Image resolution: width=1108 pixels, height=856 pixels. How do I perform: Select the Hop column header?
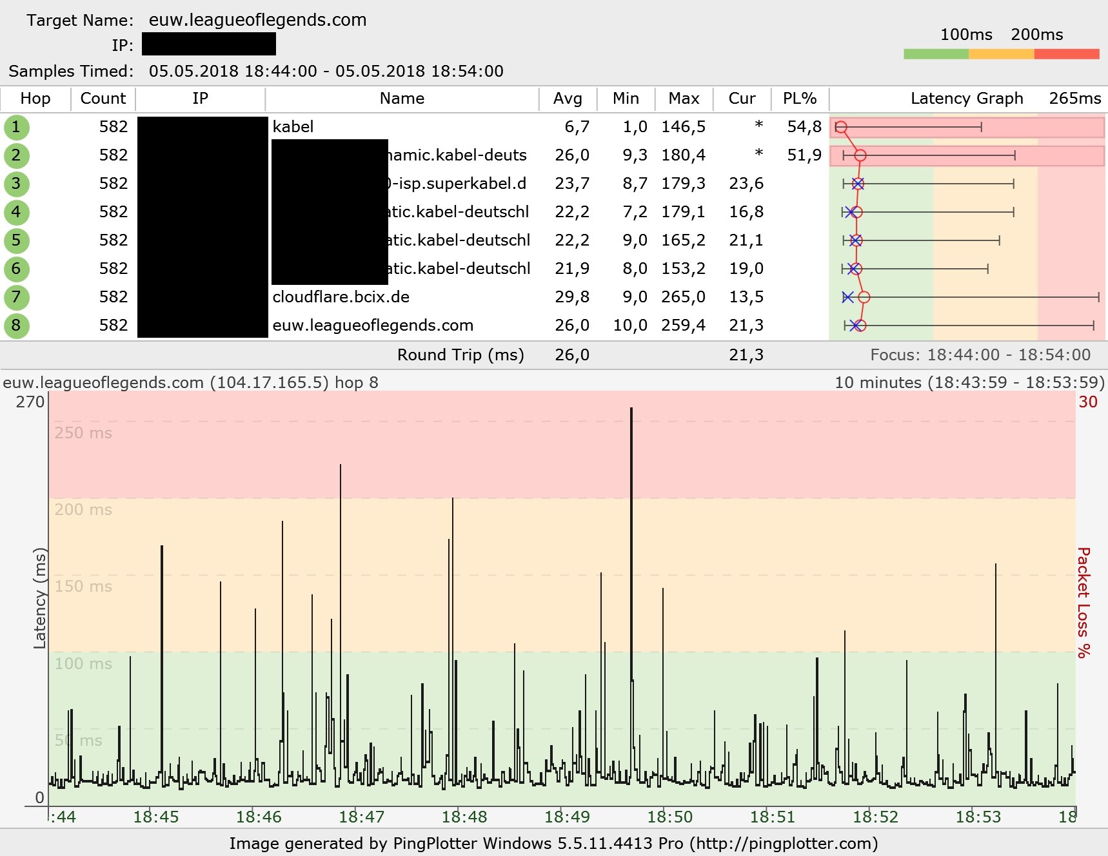click(x=35, y=99)
